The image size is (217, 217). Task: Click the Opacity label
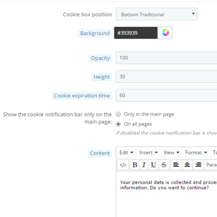[100, 58]
